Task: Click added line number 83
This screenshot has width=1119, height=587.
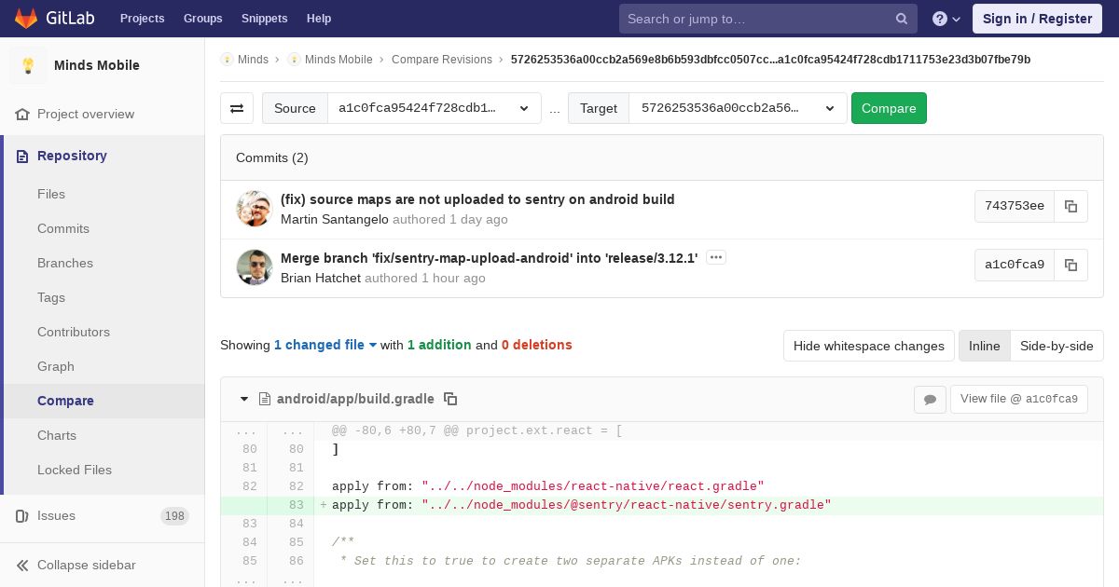Action: [x=297, y=505]
